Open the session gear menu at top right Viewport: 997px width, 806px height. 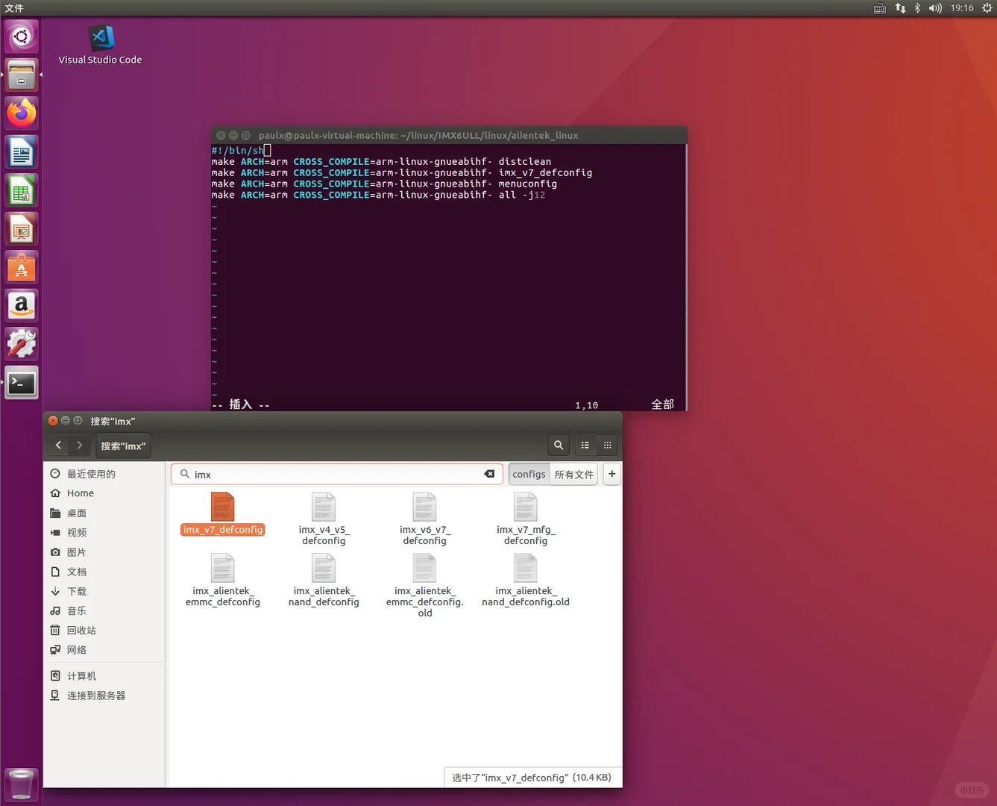tap(988, 8)
